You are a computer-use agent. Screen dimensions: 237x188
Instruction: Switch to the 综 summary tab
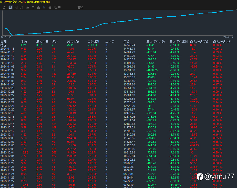(5, 8)
